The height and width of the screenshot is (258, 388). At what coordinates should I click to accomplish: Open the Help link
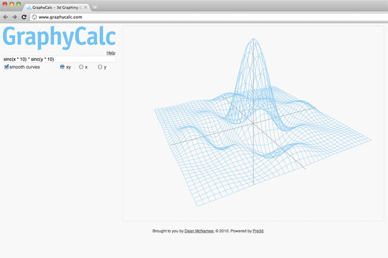[111, 53]
